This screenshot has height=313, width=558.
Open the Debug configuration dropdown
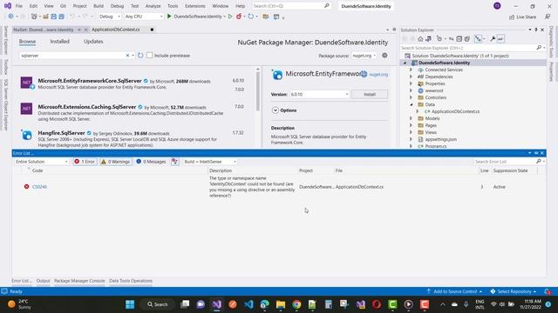110,17
